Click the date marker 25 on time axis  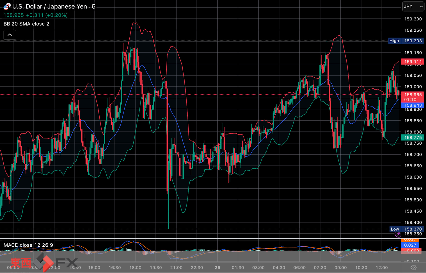point(217,268)
